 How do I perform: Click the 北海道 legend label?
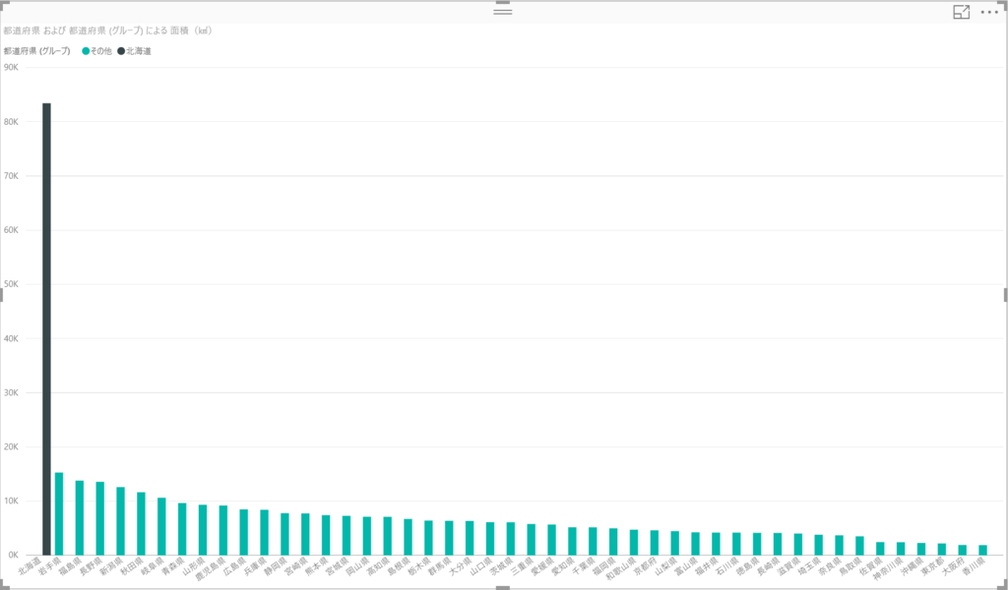138,51
